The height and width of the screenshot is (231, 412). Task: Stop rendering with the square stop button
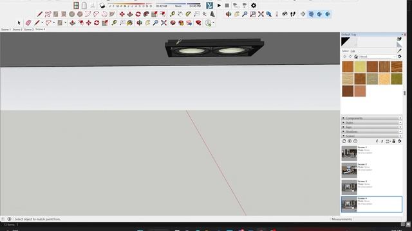[x=227, y=5]
